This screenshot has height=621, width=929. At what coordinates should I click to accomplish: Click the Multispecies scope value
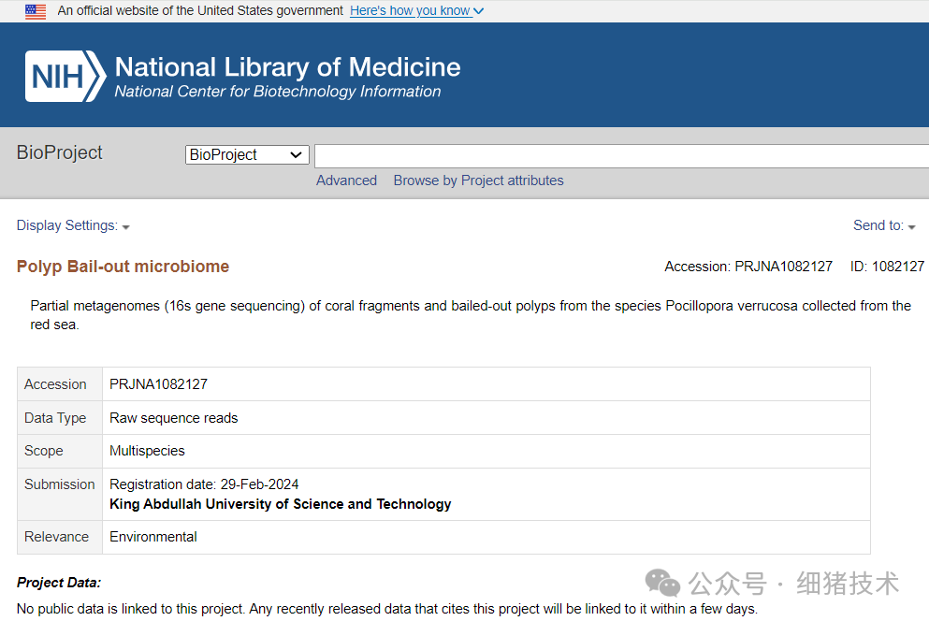(x=147, y=451)
